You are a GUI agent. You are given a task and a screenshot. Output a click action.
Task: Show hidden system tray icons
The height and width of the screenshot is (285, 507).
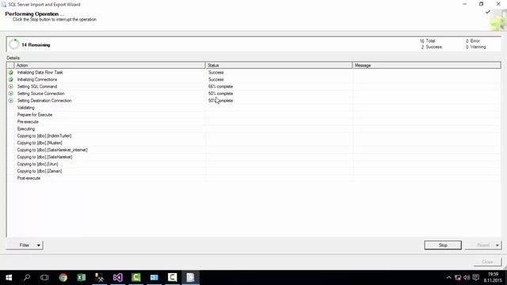449,278
